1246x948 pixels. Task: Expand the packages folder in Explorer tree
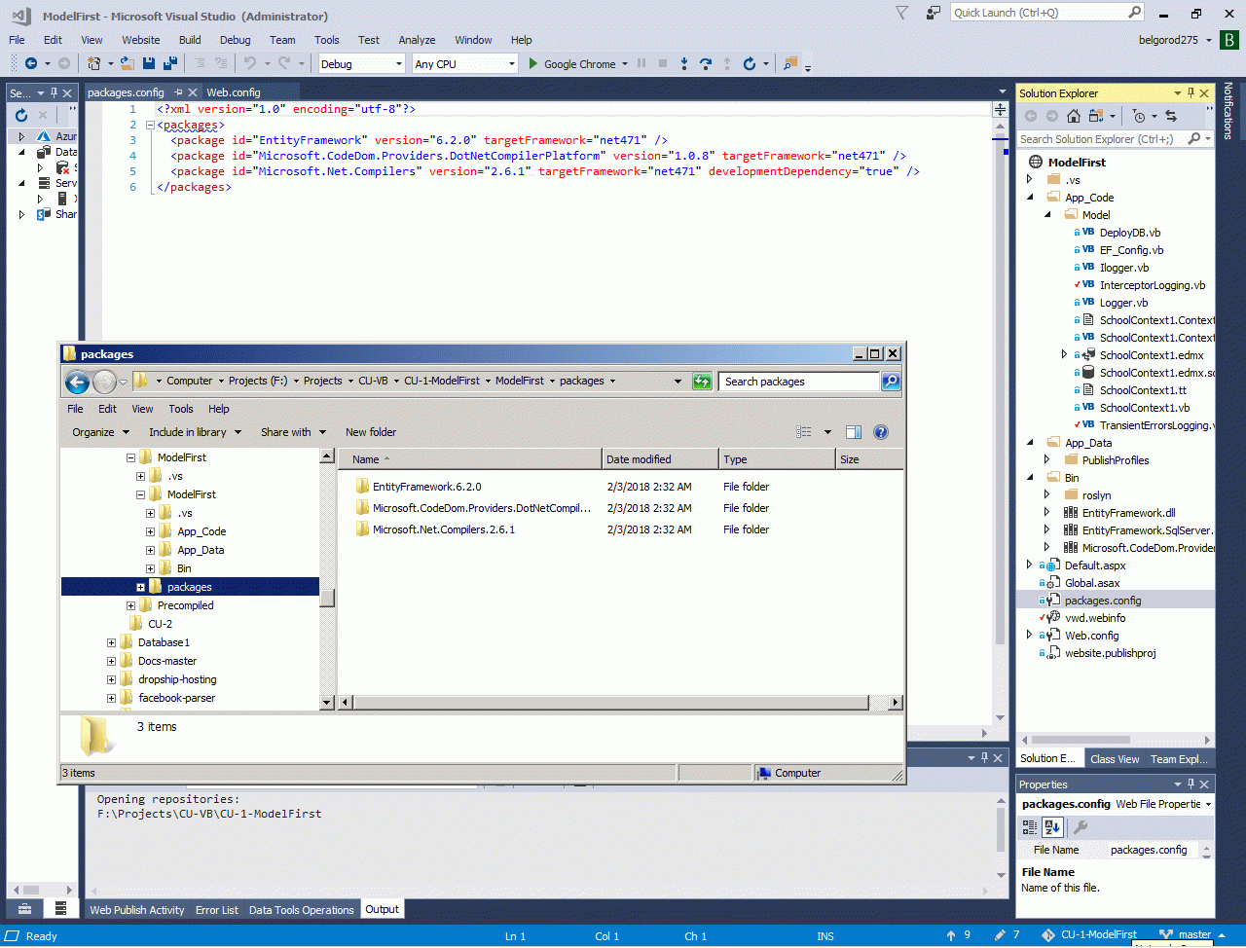pos(140,587)
